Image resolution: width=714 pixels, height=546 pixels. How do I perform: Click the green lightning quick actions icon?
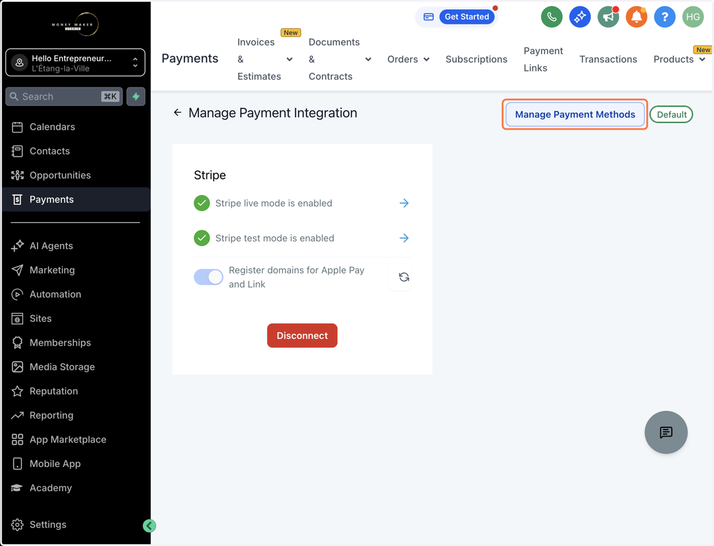136,96
